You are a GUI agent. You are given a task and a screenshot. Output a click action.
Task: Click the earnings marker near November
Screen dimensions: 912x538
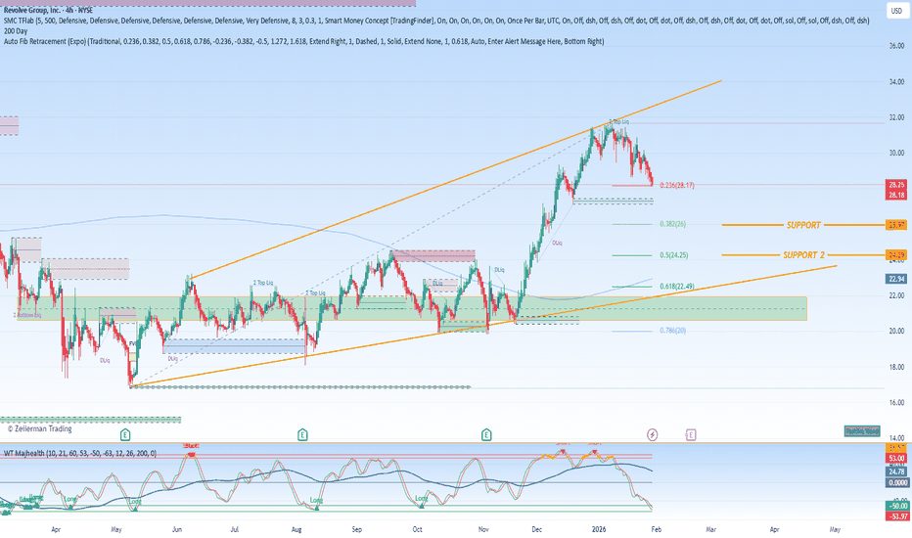486,433
